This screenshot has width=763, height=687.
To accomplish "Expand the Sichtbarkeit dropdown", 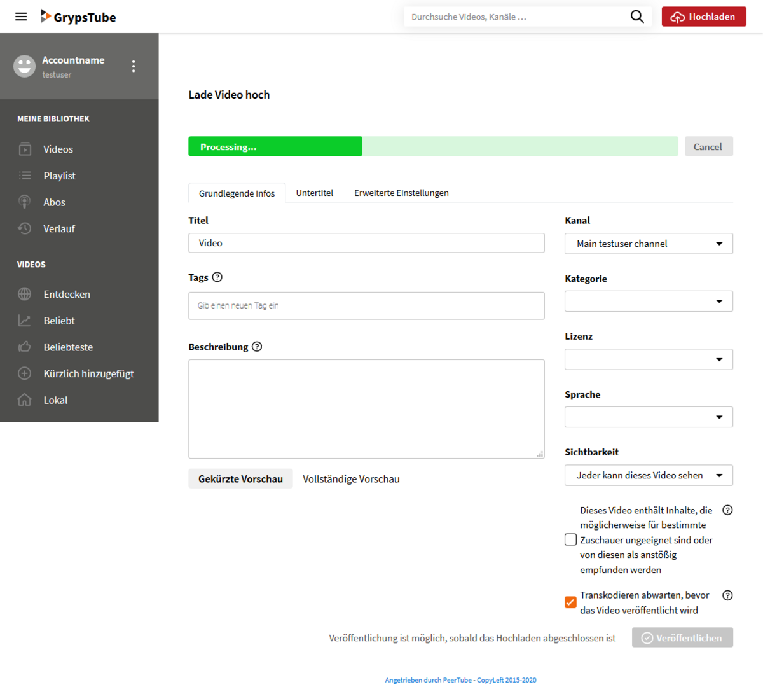I will click(x=648, y=475).
